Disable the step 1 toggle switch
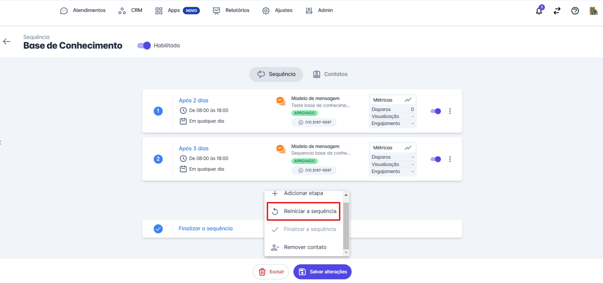The height and width of the screenshot is (283, 603). coord(436,111)
